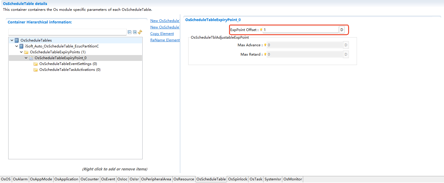Viewport: 444px width, 183px height.
Task: Go to the OsAlarm tab
Action: pos(20,179)
